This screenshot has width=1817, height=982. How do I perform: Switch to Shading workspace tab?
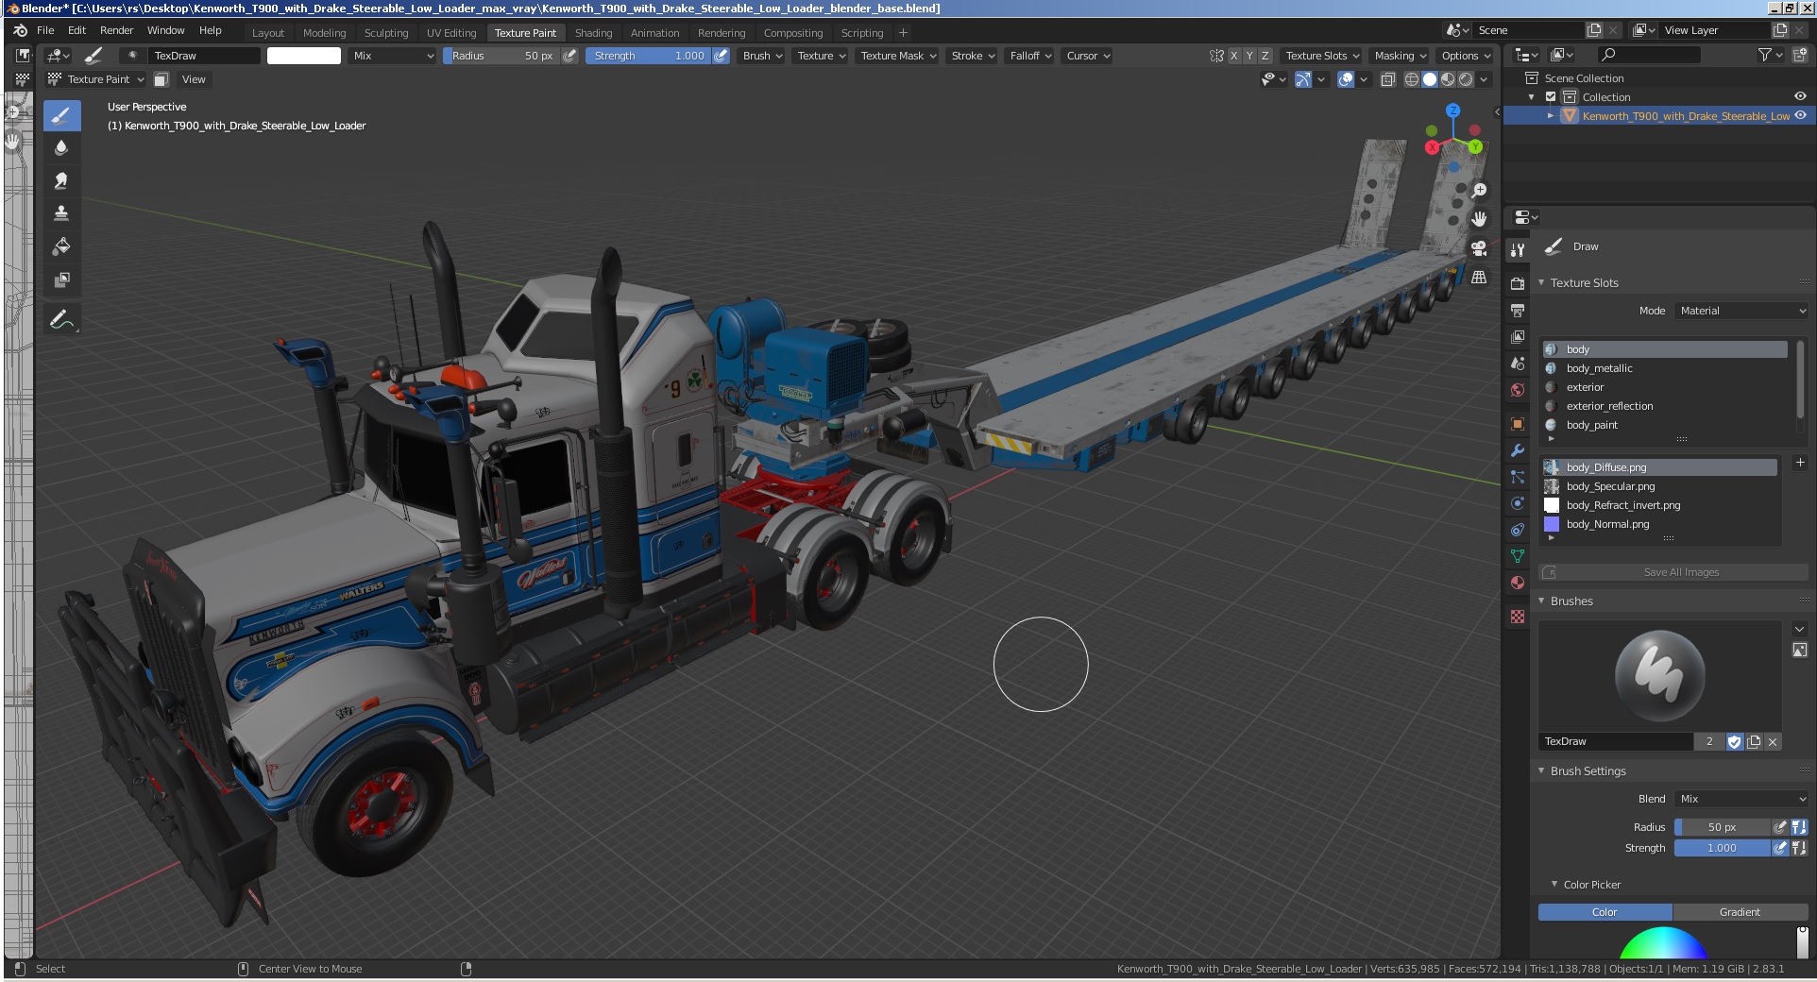593,32
